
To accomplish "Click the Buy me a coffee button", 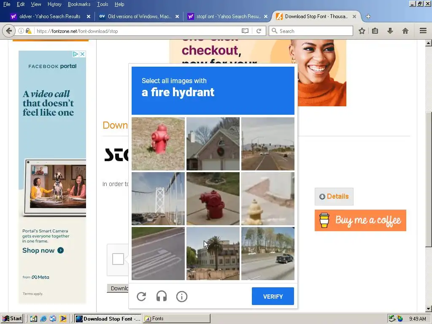I will point(360,220).
